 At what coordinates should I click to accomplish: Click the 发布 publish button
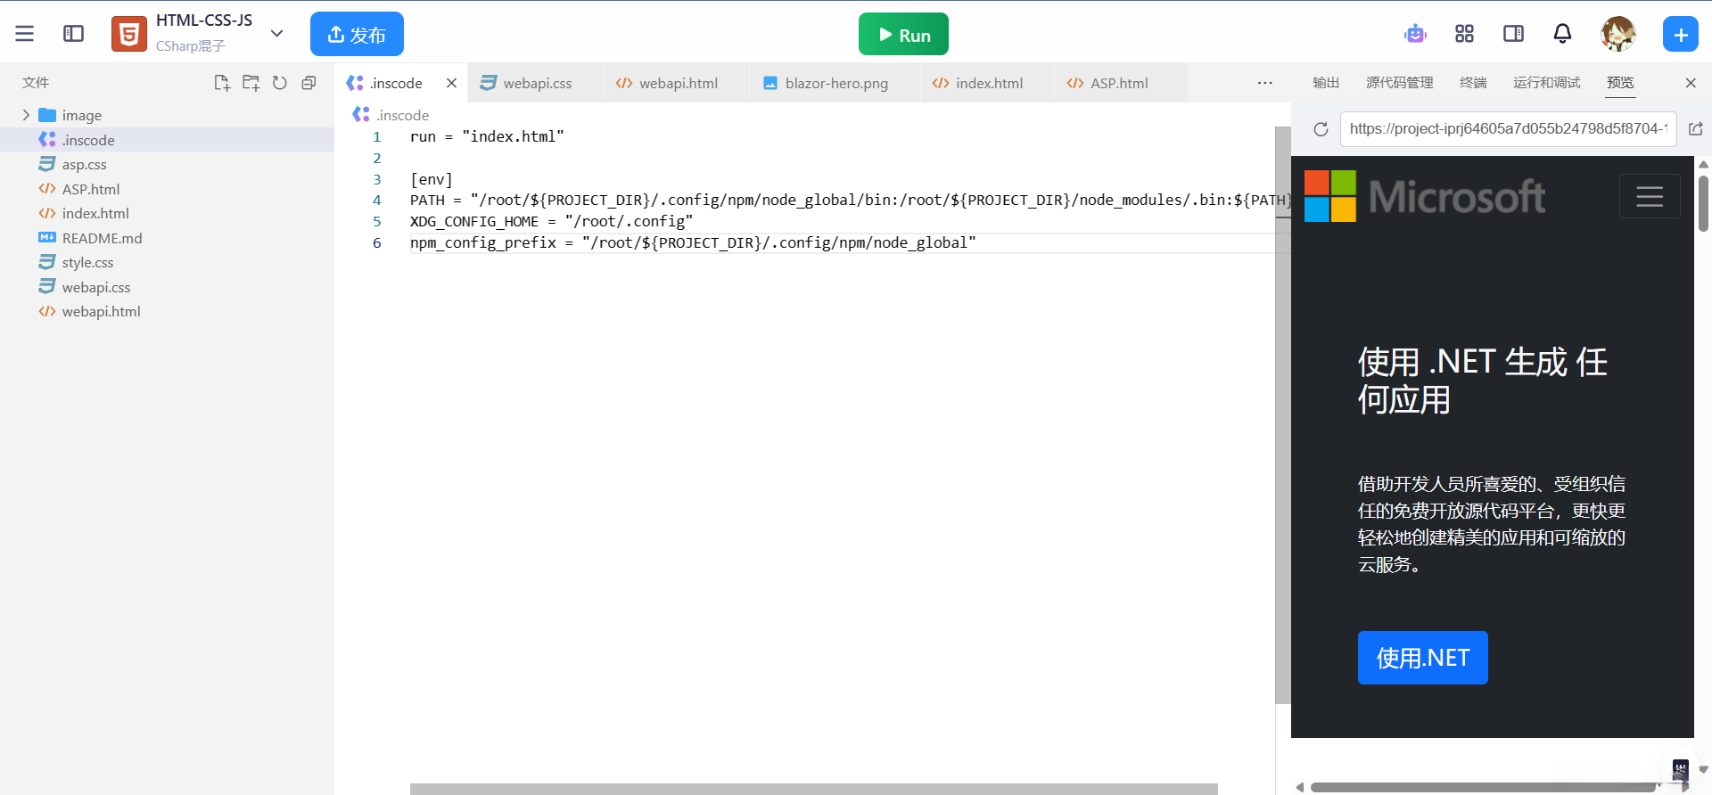[357, 34]
